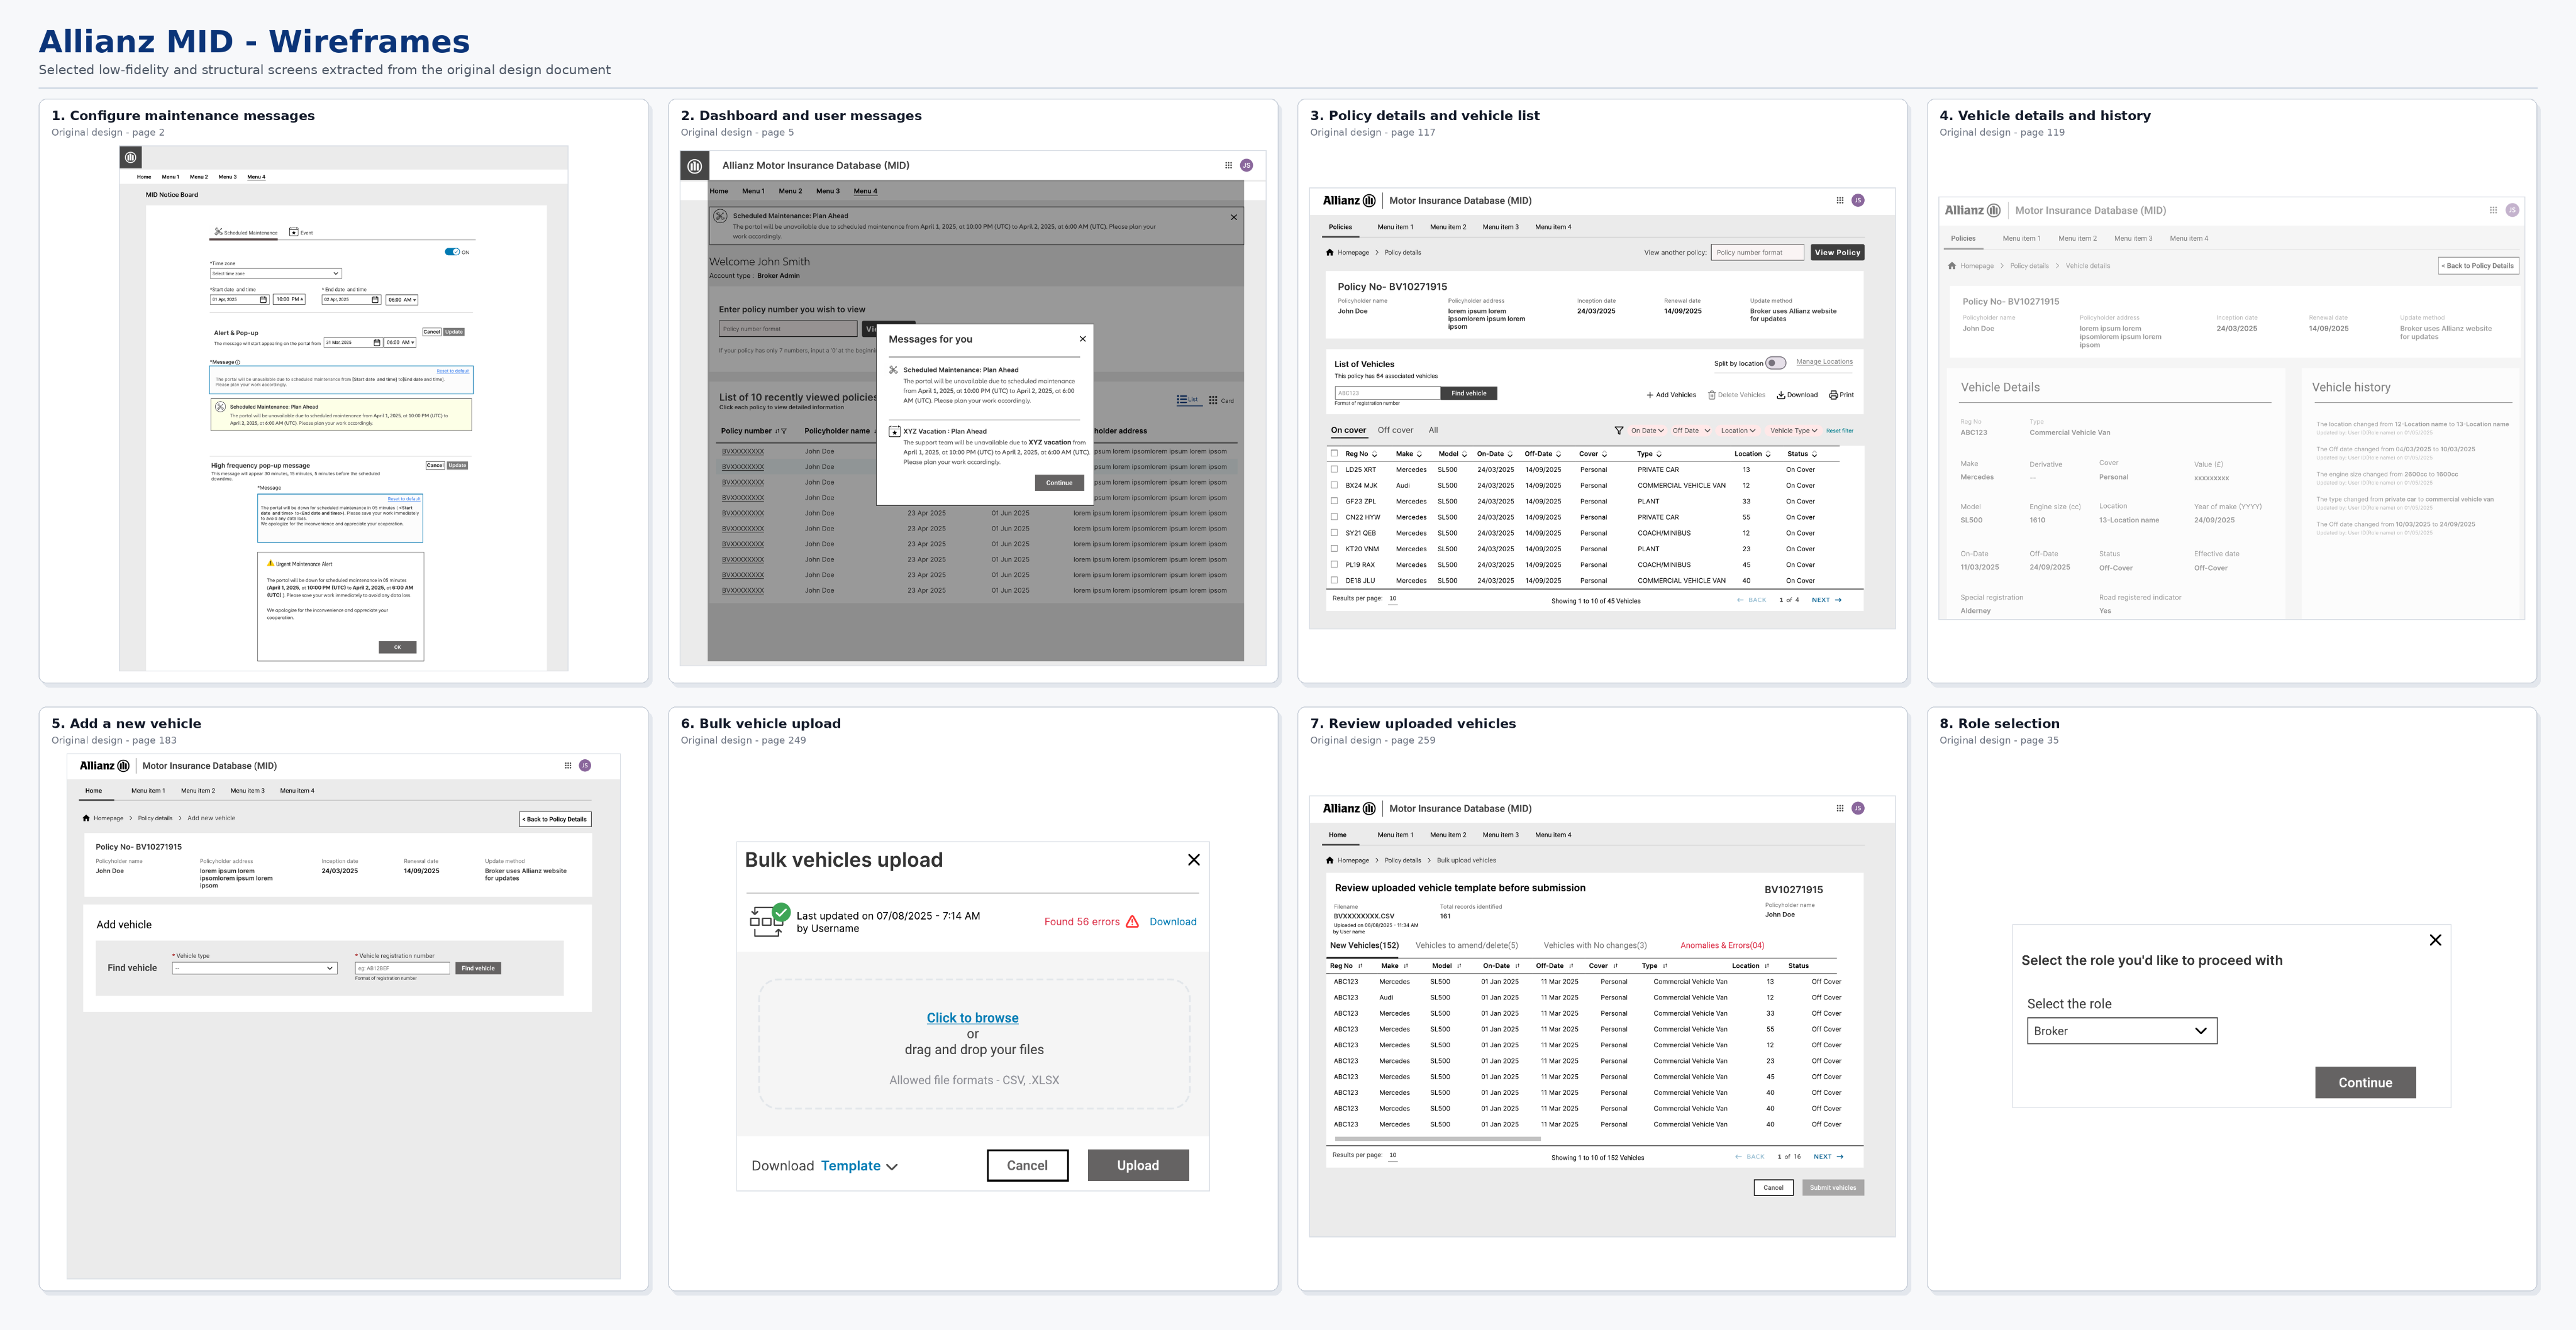
Task: Expand the On Date filter dropdown
Action: coord(1647,431)
